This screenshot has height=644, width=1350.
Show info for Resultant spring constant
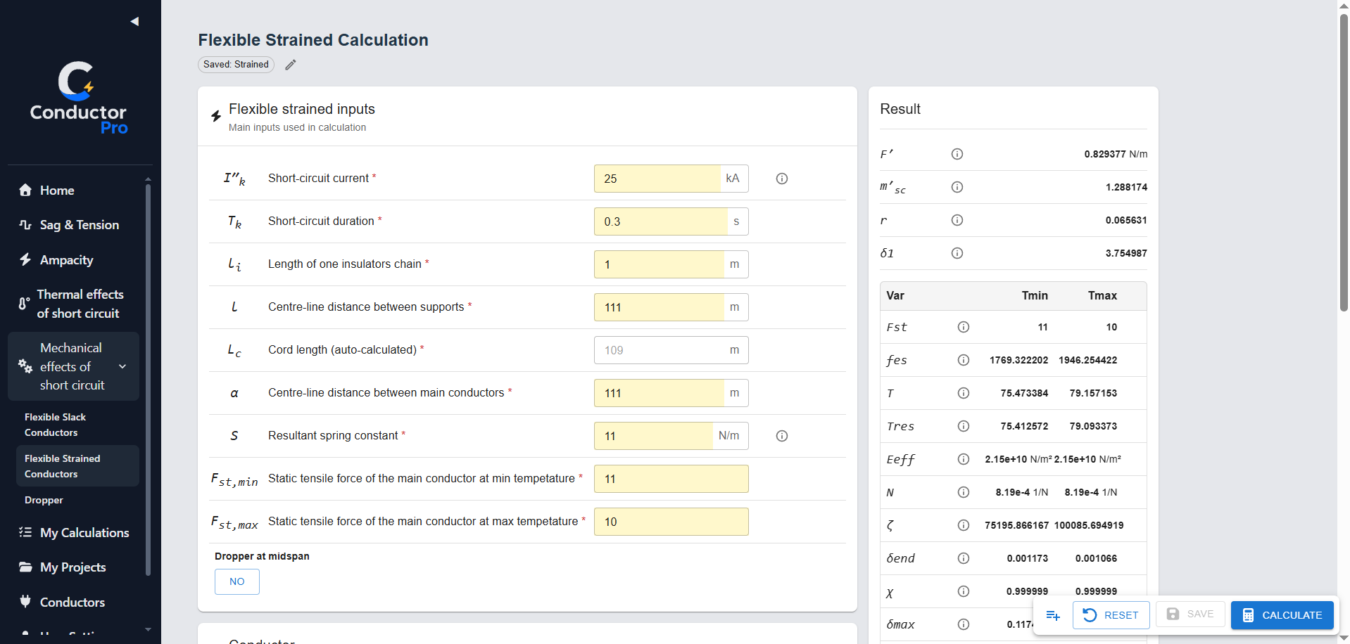pyautogui.click(x=781, y=436)
